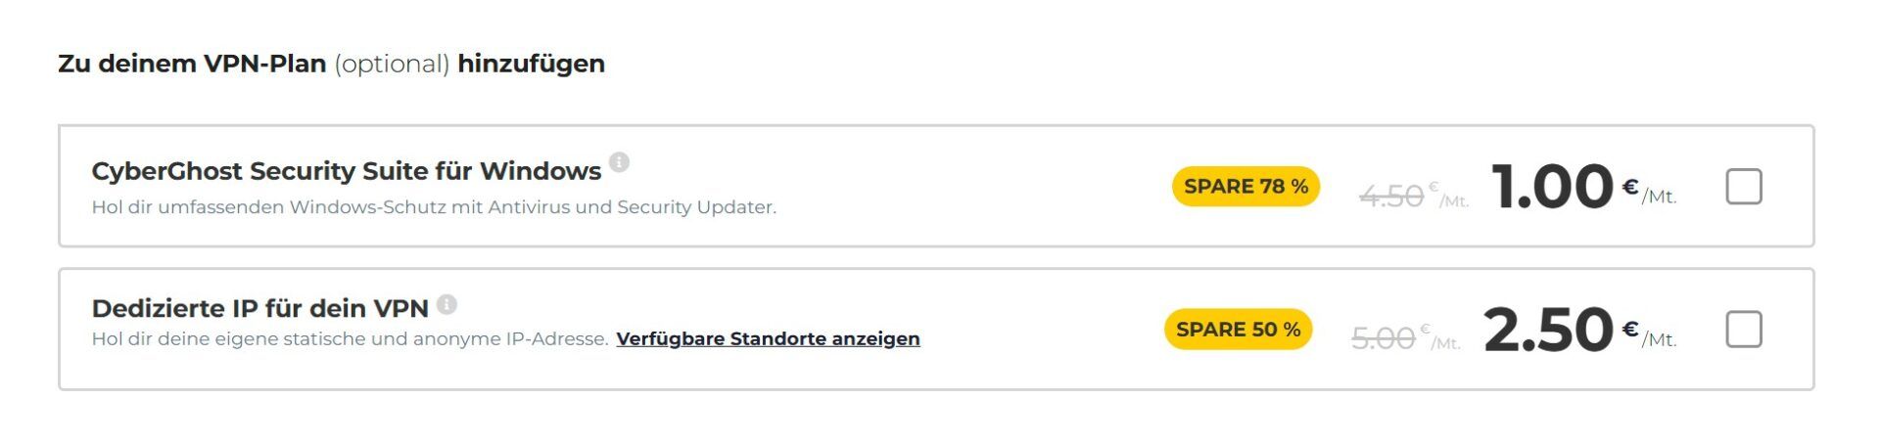This screenshot has height=444, width=1880.
Task: Click the hinzufügen word in the heading
Action: tap(531, 65)
